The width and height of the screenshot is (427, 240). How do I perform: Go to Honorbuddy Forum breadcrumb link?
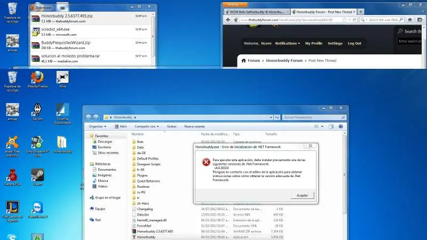click(x=284, y=60)
